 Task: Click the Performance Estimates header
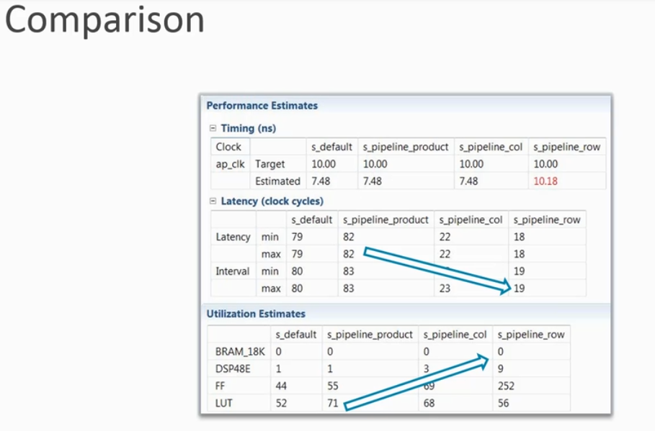(262, 106)
